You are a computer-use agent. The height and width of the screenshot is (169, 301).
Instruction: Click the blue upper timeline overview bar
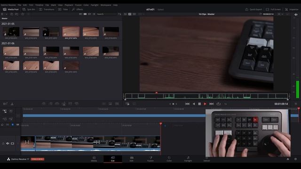(114, 115)
